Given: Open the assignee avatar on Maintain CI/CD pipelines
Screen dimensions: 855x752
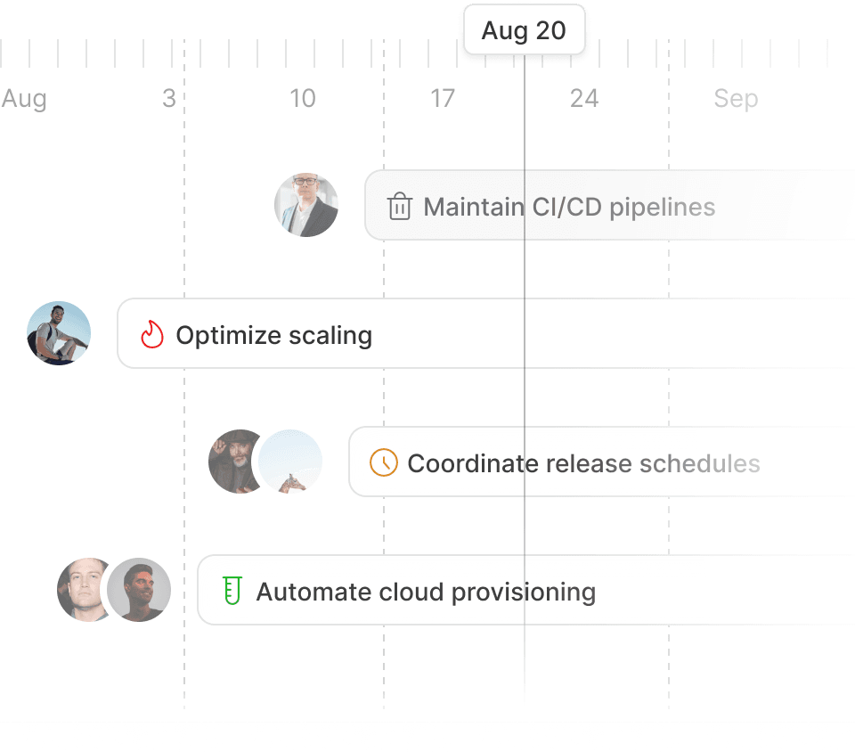Looking at the screenshot, I should 306,205.
